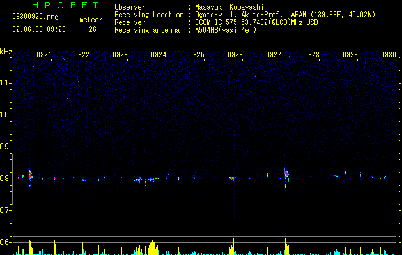Image resolution: width=402 pixels, height=255 pixels.
Task: Click the 0923 time marker
Action: (x=120, y=55)
